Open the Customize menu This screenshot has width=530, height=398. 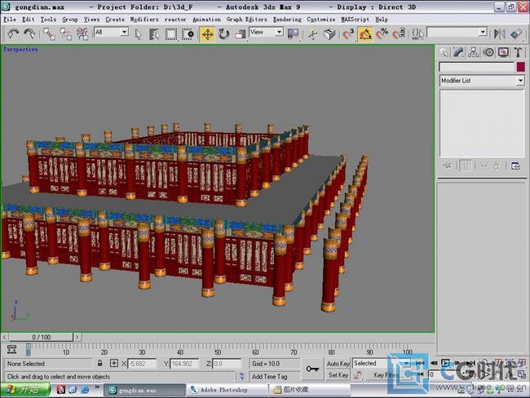(x=321, y=20)
